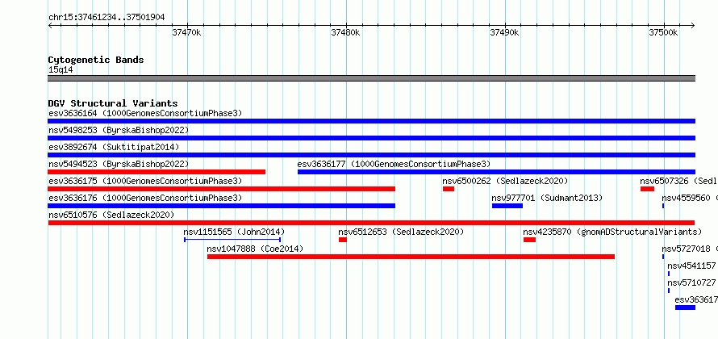Click the 15q14 band label
This screenshot has height=339, width=718.
(61, 70)
